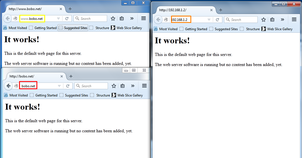This screenshot has height=158, width=302.
Task: Focus the Search box in www.bobo.net window
Action: [x=90, y=18]
